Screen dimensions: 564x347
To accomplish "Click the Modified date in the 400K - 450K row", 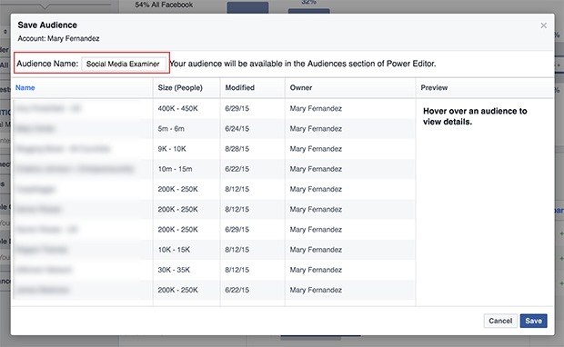I will click(237, 108).
